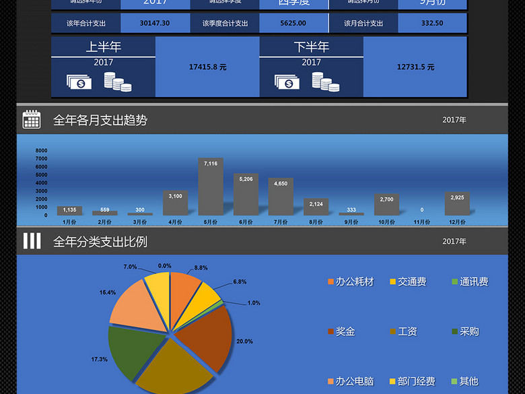Click the calendar icon beside 全年各月支出趋势

coord(32,119)
